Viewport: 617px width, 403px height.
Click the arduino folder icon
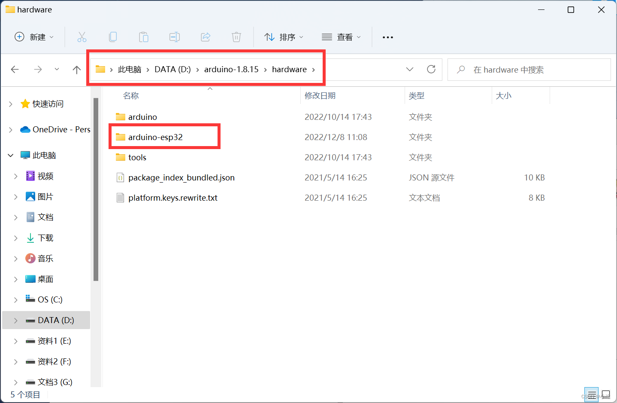[121, 117]
